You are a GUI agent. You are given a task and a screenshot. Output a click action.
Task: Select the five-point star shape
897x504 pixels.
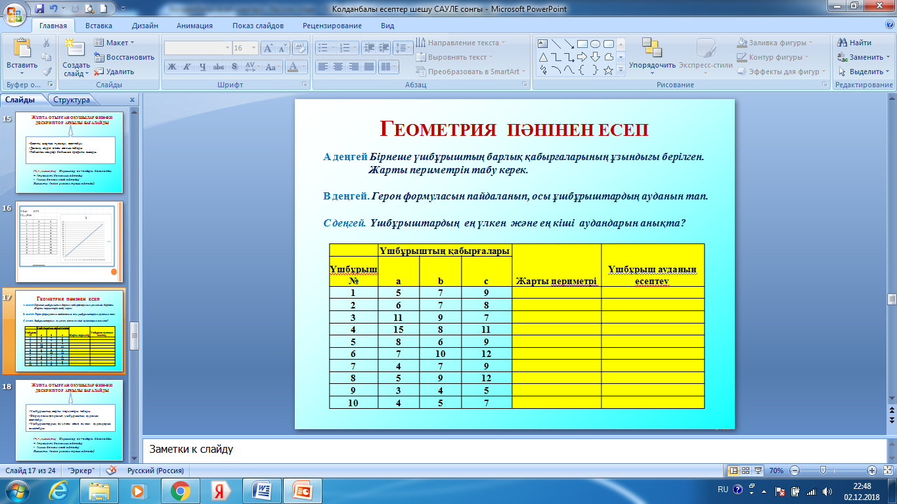tap(609, 70)
